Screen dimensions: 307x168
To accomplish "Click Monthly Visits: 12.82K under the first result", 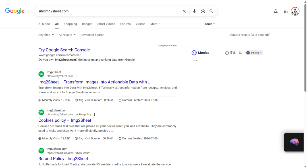I will pos(54,100).
